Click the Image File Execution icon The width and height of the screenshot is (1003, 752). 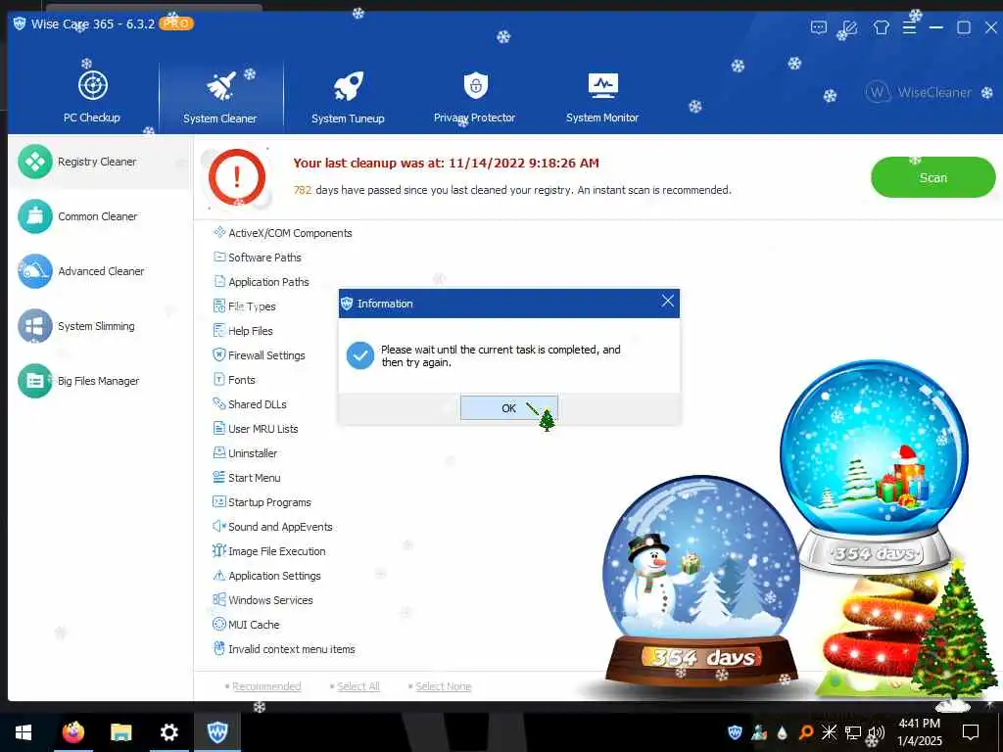pos(219,550)
